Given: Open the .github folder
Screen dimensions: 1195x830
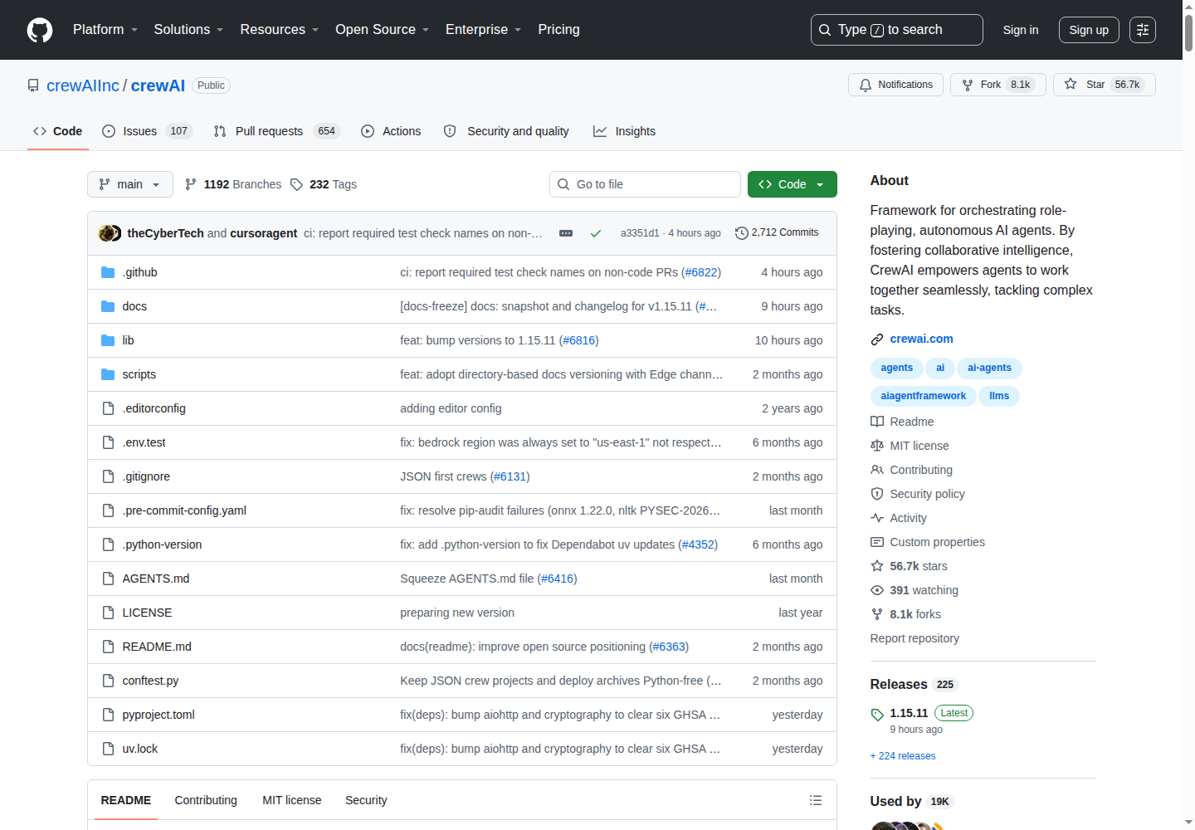Looking at the screenshot, I should click(x=140, y=272).
